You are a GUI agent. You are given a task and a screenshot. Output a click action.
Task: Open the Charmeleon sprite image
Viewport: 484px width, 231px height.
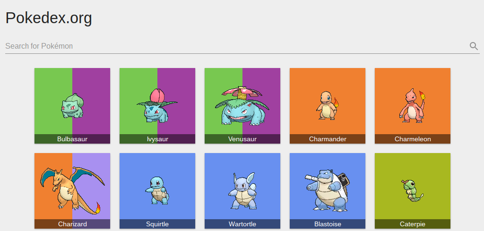(x=412, y=105)
